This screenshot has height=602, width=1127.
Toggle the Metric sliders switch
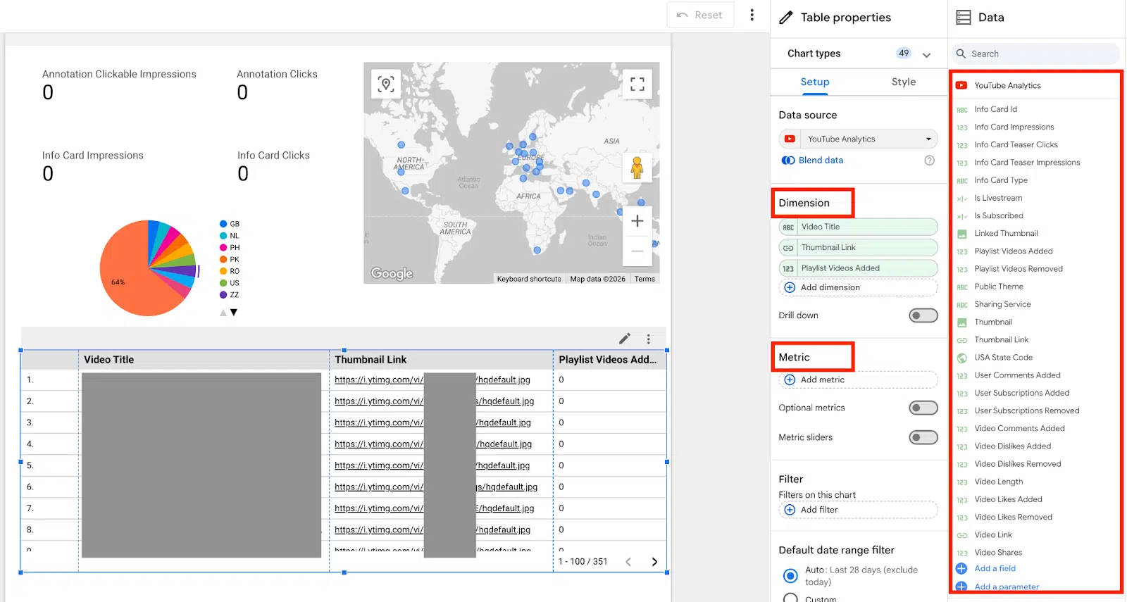coord(923,437)
